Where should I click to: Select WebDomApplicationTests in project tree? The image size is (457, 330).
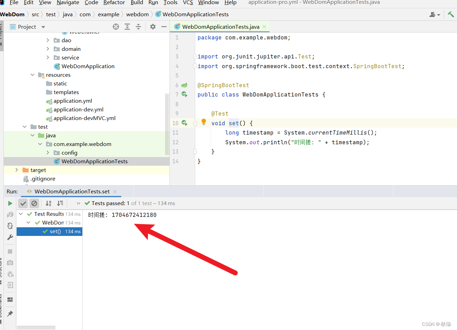[94, 161]
